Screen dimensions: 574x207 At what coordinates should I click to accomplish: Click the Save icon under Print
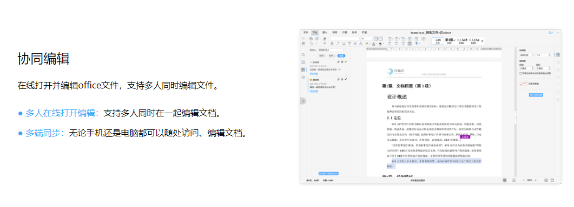[304, 44]
